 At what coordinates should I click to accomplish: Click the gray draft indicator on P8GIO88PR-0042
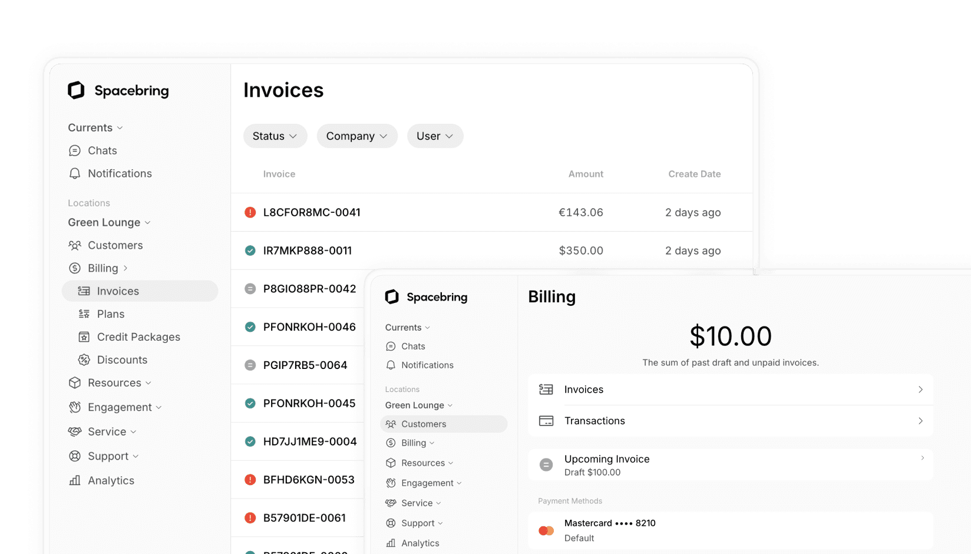249,289
